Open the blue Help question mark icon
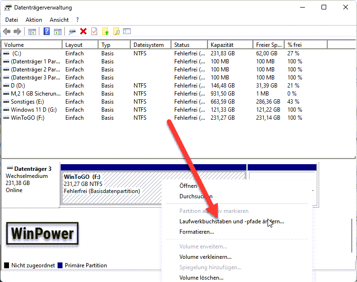The height and width of the screenshot is (282, 357). [x=47, y=31]
